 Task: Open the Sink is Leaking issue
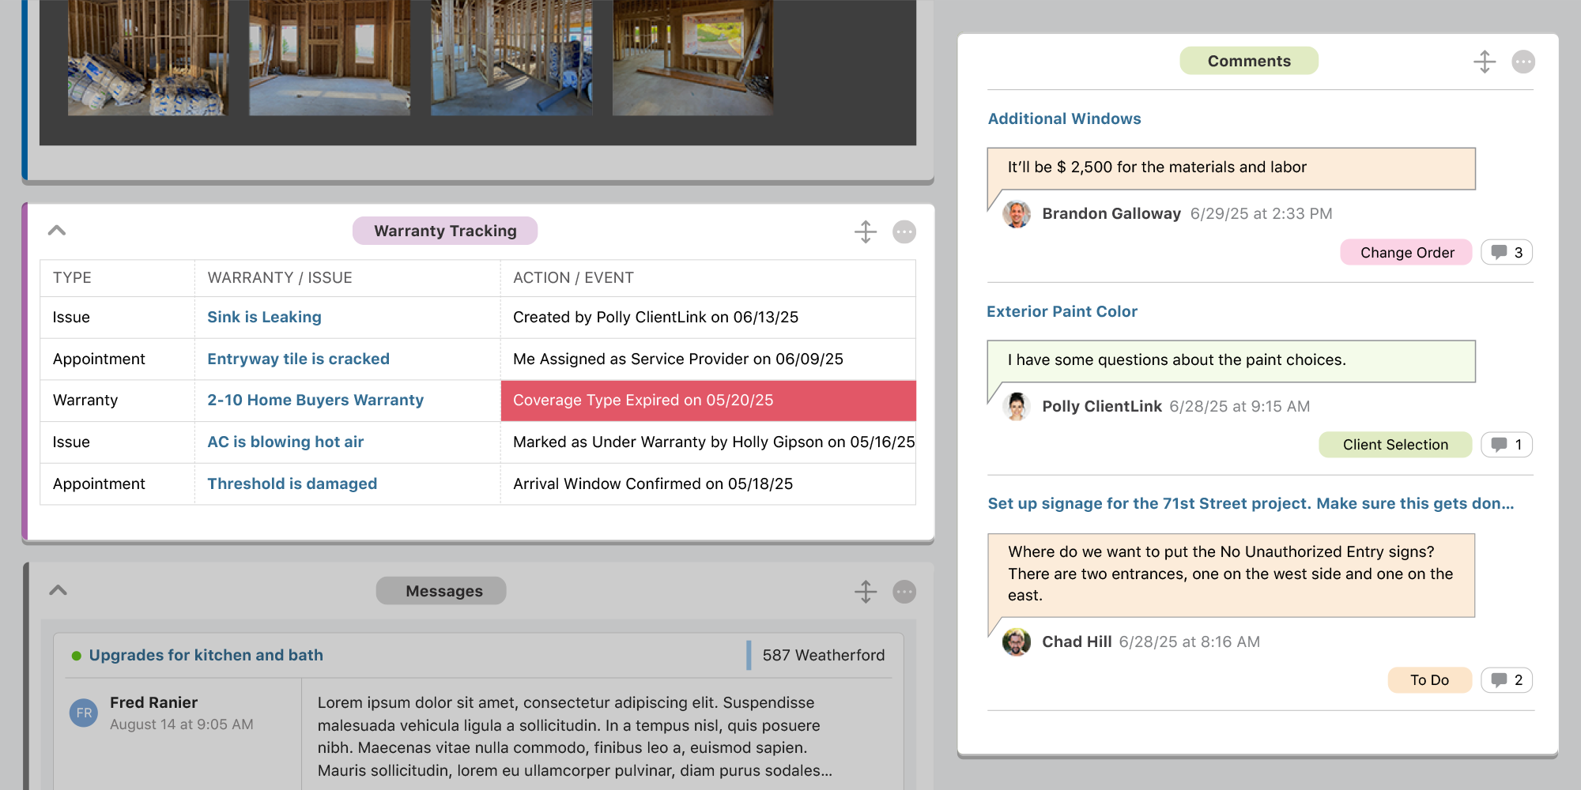264,317
